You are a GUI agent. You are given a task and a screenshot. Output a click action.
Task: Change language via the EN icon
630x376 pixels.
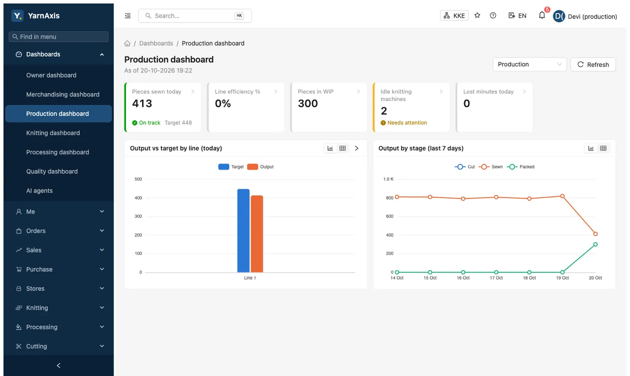(517, 16)
